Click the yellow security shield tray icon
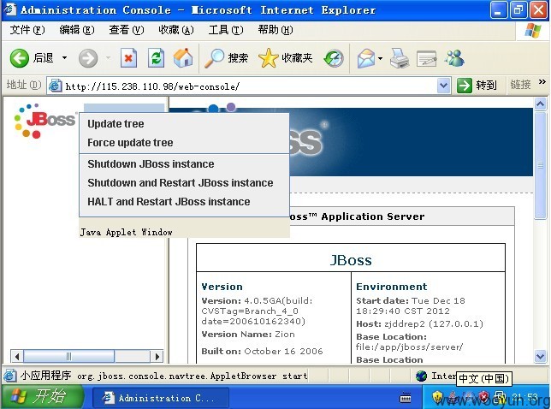The image size is (551, 409). [437, 397]
